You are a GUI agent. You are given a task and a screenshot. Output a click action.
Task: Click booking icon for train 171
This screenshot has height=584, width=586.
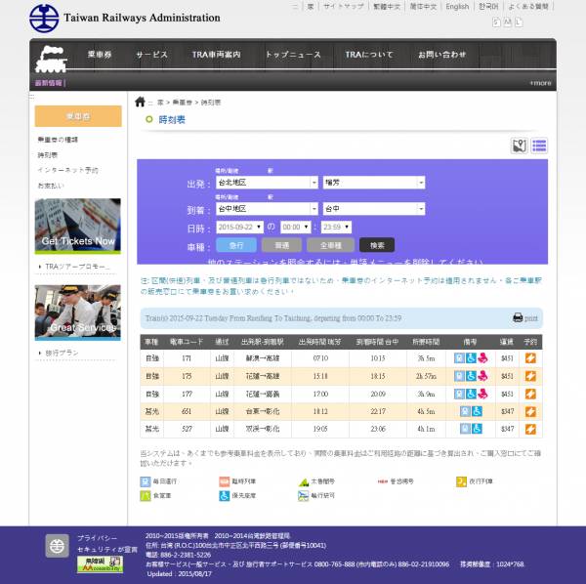[x=530, y=358]
